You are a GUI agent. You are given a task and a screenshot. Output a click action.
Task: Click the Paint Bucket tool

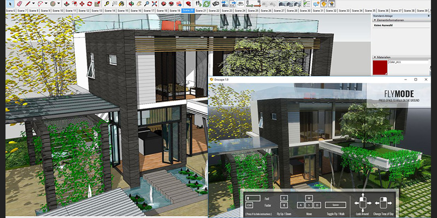(x=122, y=4)
